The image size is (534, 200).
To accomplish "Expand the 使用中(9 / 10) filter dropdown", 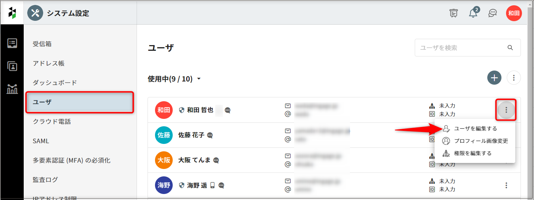I will coord(174,79).
